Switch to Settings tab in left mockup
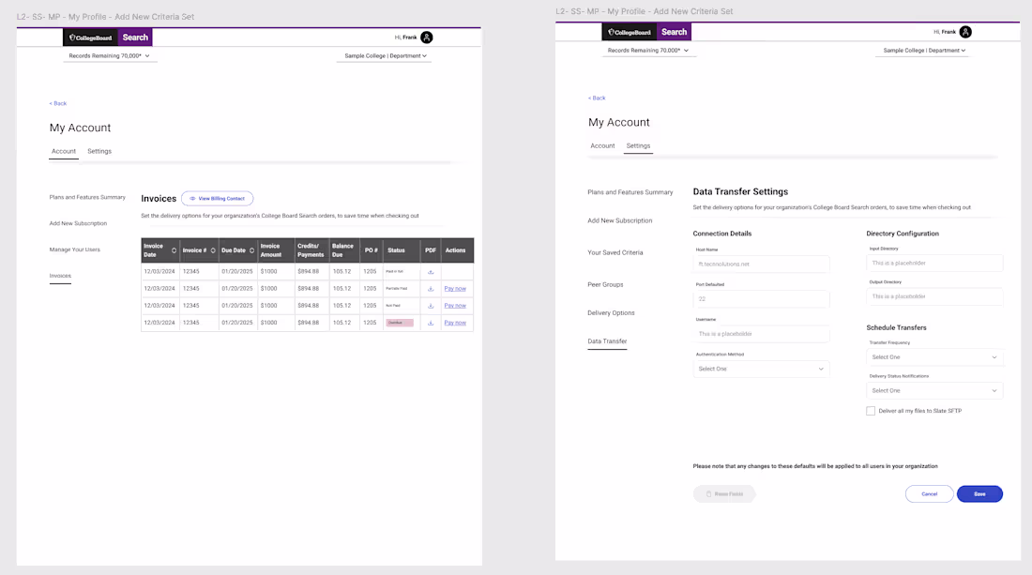 click(99, 151)
